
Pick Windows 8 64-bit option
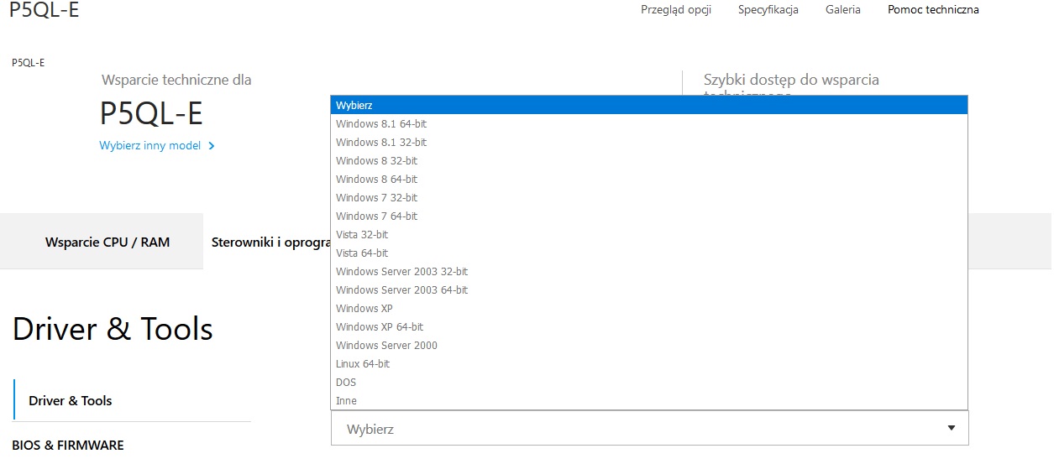click(649, 179)
